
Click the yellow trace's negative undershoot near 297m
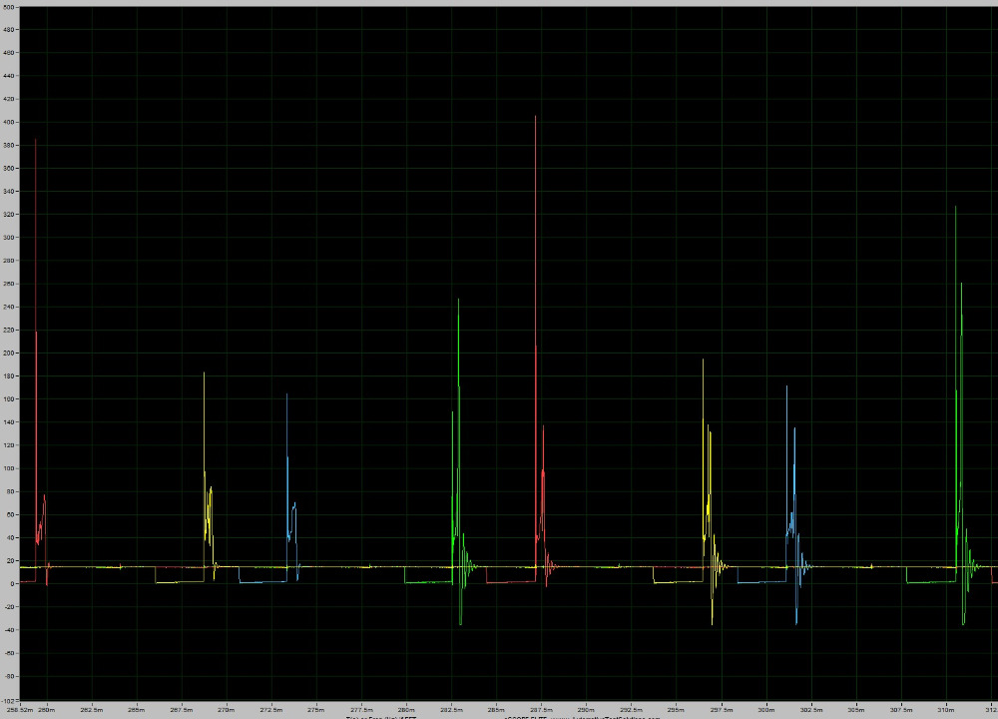712,624
